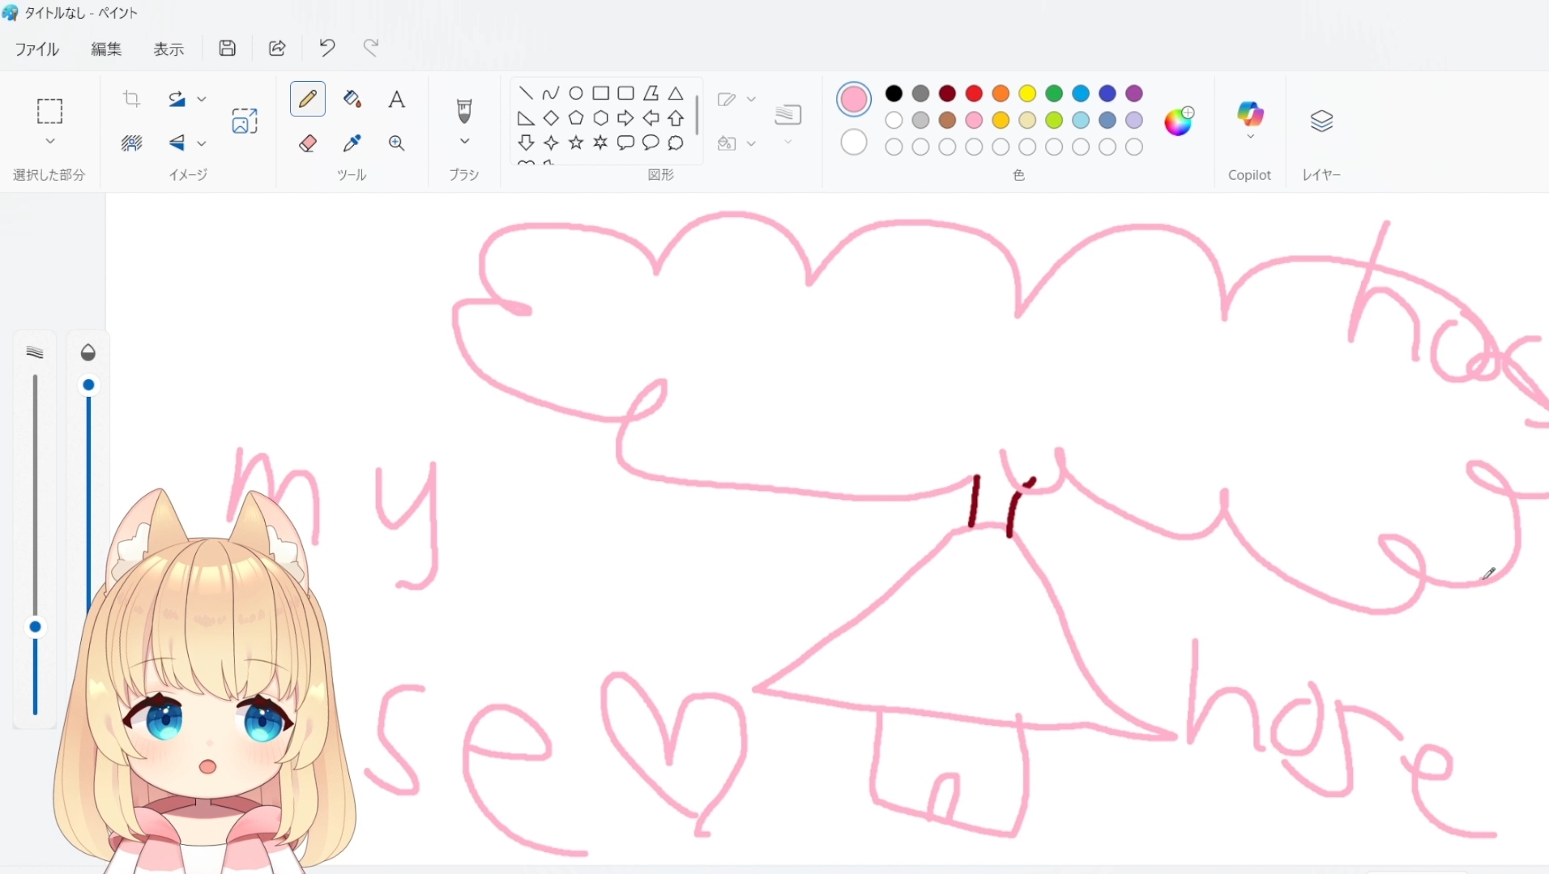
Task: Choose the Curve shape
Action: point(551,93)
